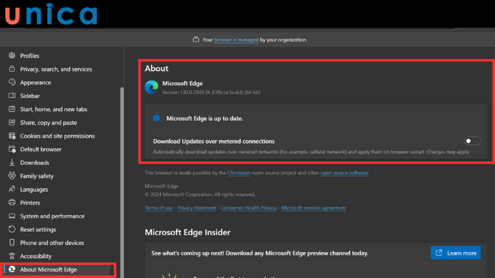Click the Downloads arrow icon
The height and width of the screenshot is (278, 495).
[x=12, y=162]
